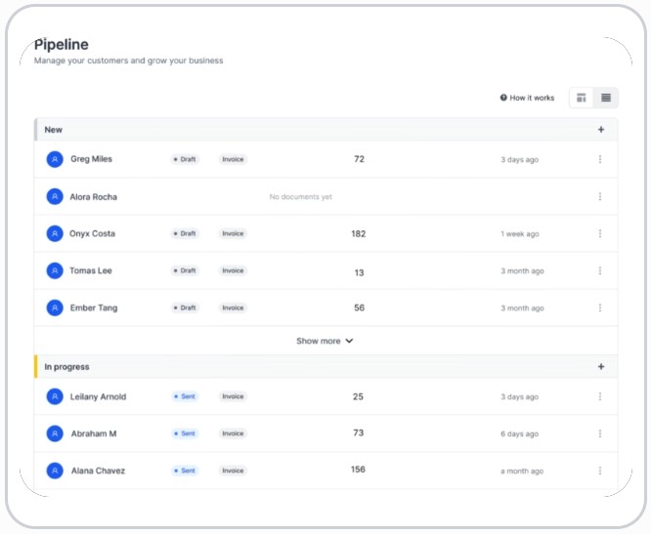Open Abraham M customer record

(x=93, y=433)
